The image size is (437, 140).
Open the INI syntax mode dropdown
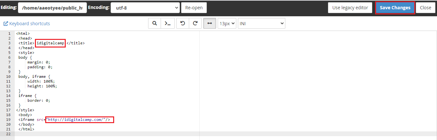261,23
